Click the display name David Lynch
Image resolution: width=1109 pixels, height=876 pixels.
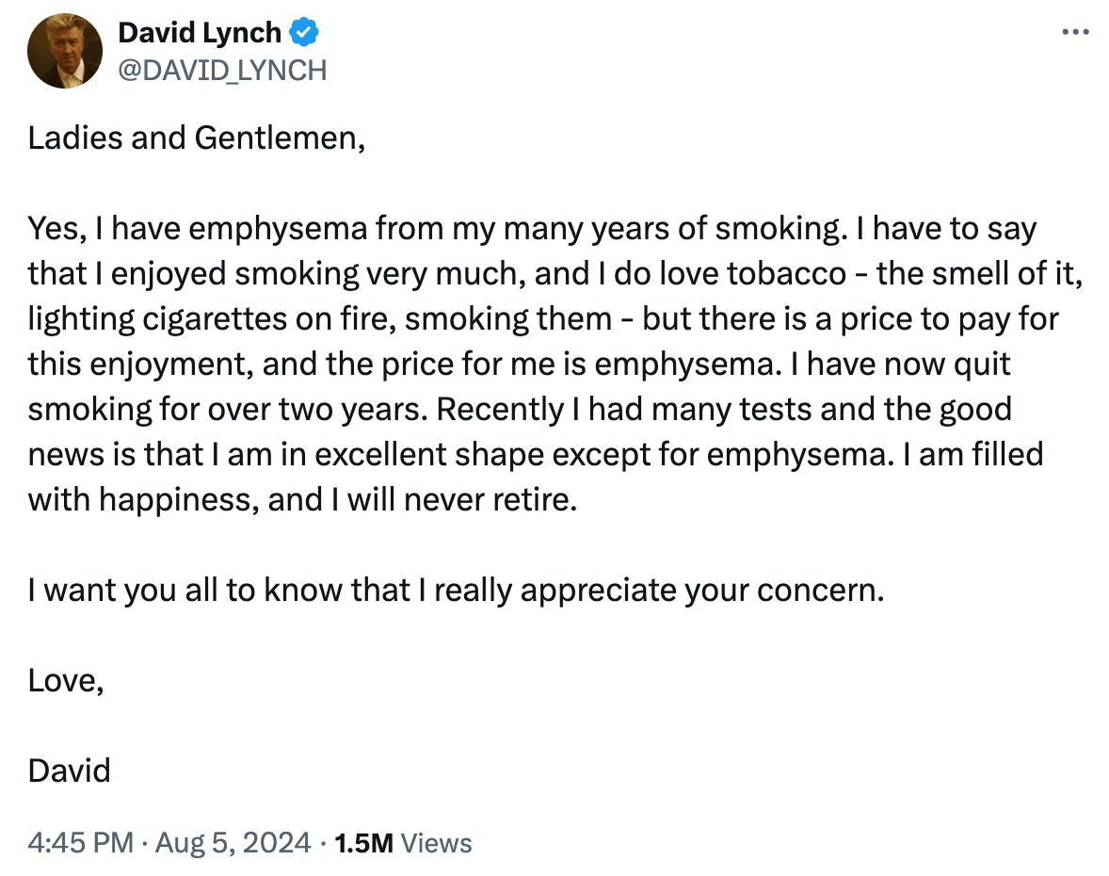(199, 31)
